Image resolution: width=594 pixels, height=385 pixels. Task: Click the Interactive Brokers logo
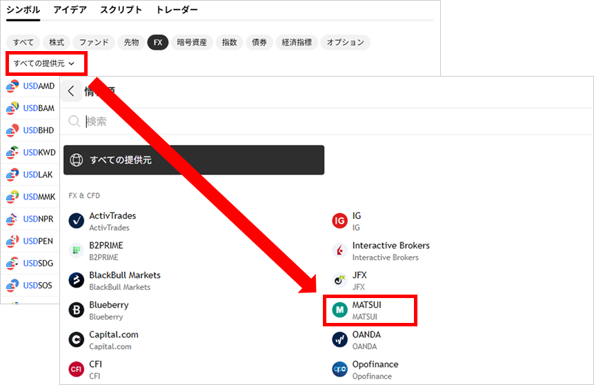point(340,250)
